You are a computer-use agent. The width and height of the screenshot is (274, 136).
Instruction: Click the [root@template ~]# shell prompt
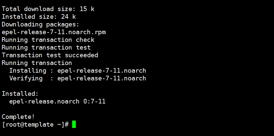[35, 125]
